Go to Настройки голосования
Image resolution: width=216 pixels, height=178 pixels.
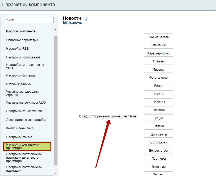[x=23, y=57]
